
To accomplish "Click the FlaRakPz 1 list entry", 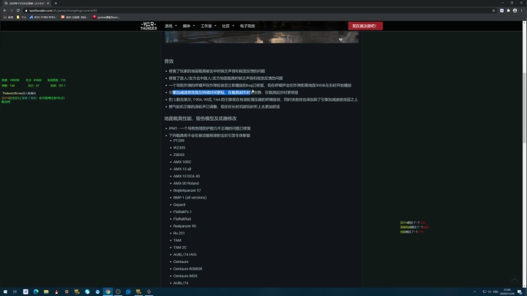I will pyautogui.click(x=182, y=212).
